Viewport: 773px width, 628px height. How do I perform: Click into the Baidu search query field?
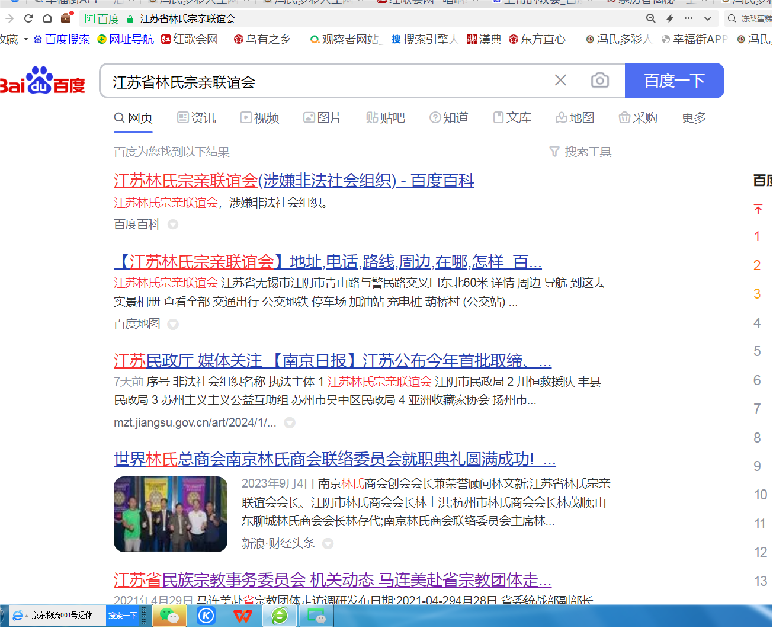click(x=326, y=81)
